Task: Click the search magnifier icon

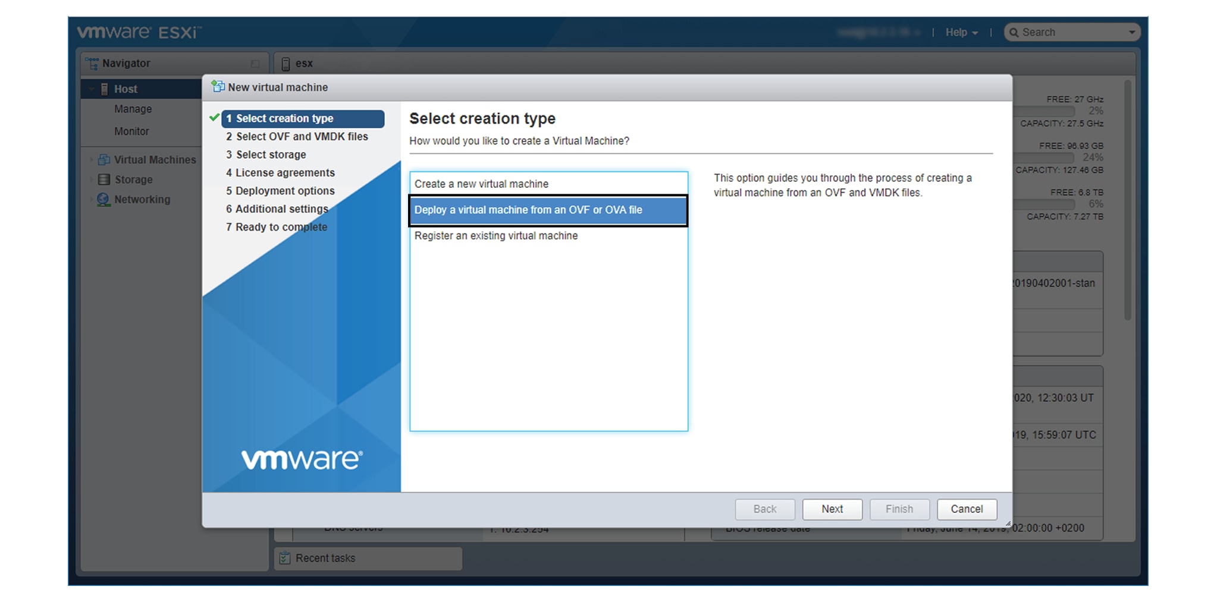Action: tap(1014, 32)
